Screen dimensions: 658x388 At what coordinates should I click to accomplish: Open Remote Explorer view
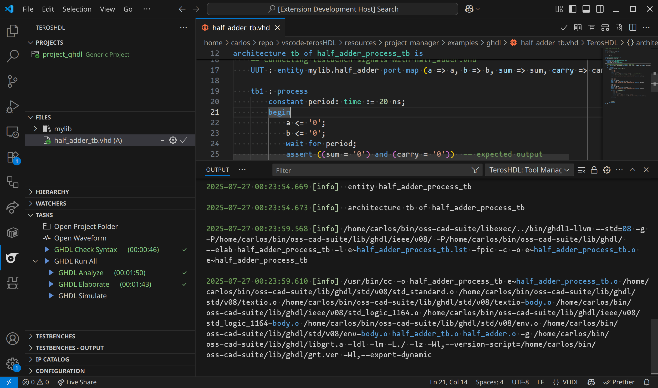[12, 132]
